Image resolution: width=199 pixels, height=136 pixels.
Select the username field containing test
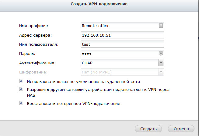pyautogui.click(x=122, y=44)
